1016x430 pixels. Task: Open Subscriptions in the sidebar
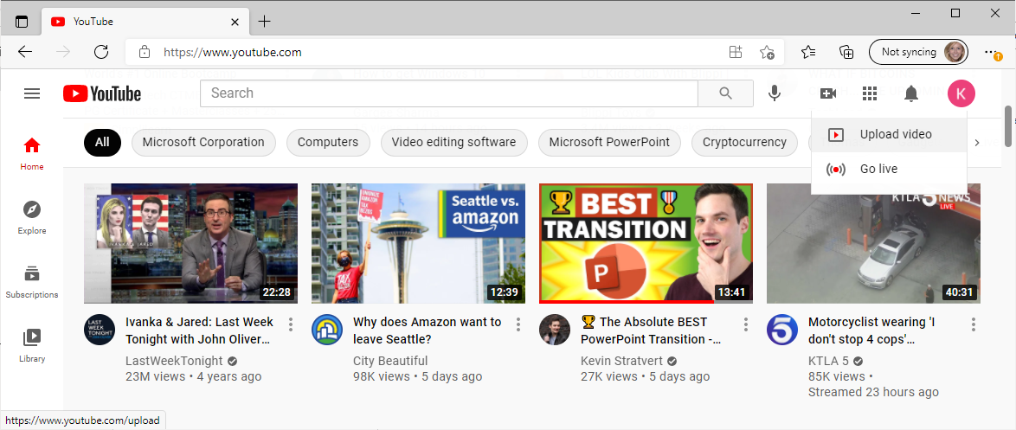tap(32, 281)
